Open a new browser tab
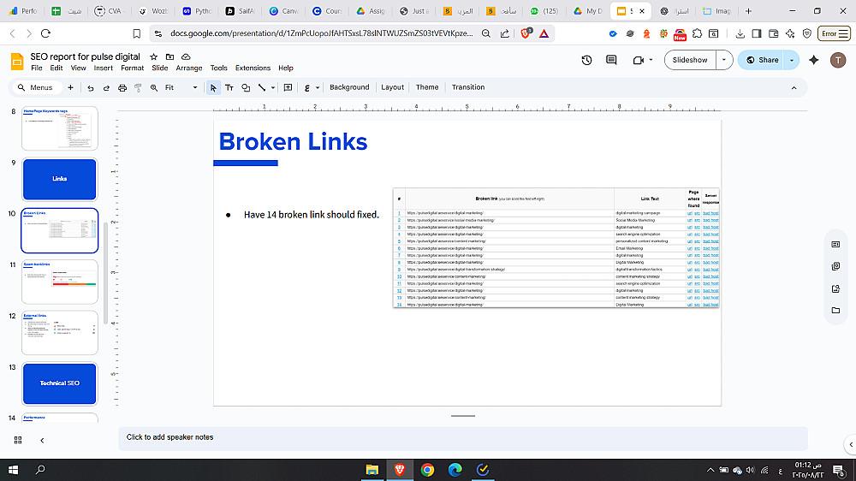Viewport: 856px width, 481px height. [x=748, y=11]
